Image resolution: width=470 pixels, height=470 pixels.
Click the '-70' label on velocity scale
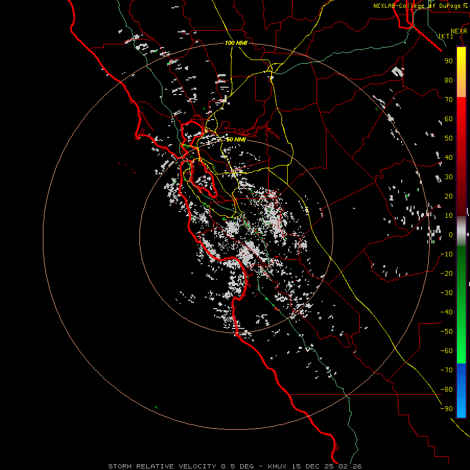(x=446, y=370)
